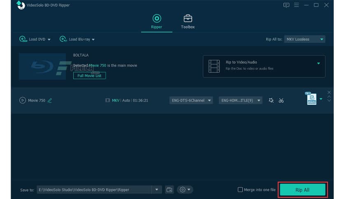Rename Movie 750 with the pencil icon

click(x=50, y=100)
